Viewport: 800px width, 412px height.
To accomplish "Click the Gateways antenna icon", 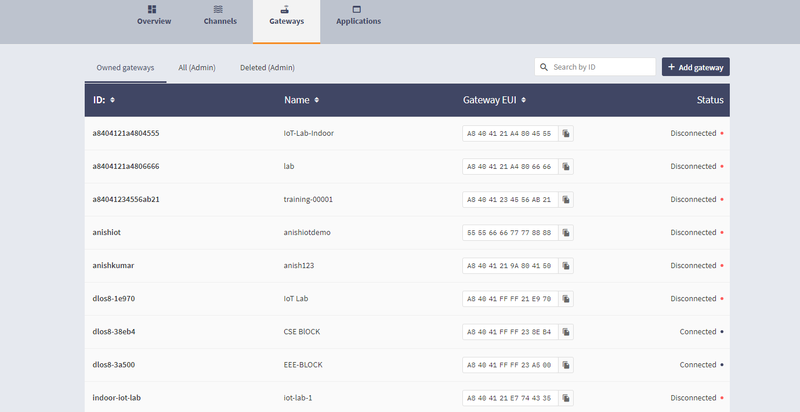I will [x=286, y=9].
